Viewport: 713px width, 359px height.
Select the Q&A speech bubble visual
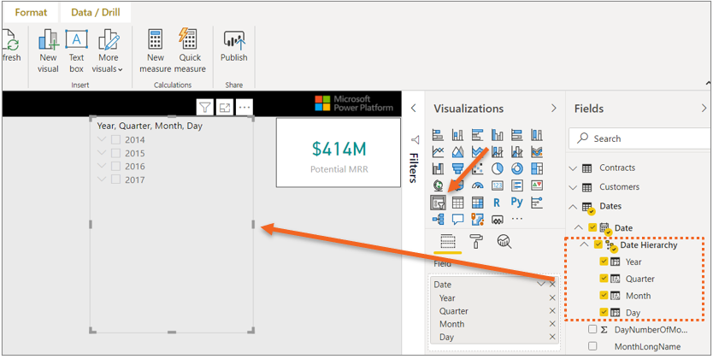click(x=457, y=219)
